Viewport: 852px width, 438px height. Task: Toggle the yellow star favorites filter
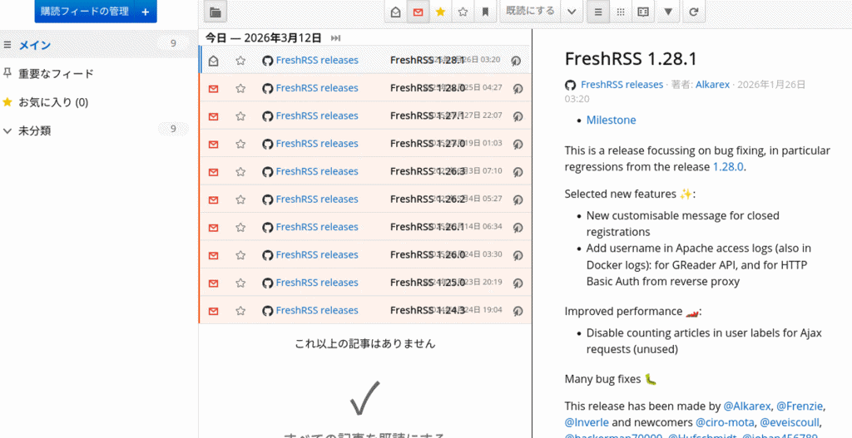pyautogui.click(x=440, y=12)
